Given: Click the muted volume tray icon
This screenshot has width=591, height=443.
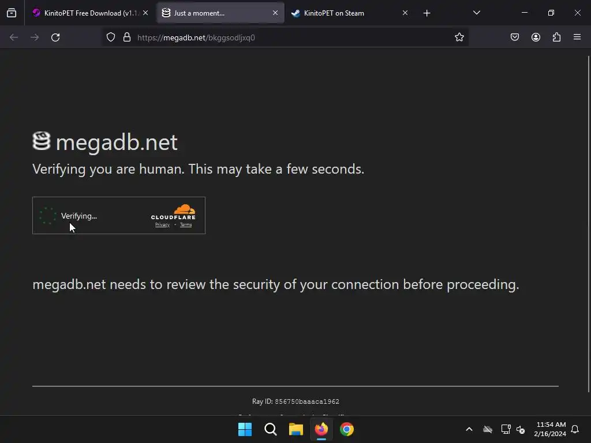Looking at the screenshot, I should [521, 429].
